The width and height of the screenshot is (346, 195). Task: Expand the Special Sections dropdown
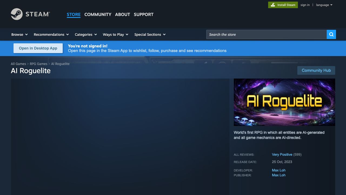click(150, 34)
